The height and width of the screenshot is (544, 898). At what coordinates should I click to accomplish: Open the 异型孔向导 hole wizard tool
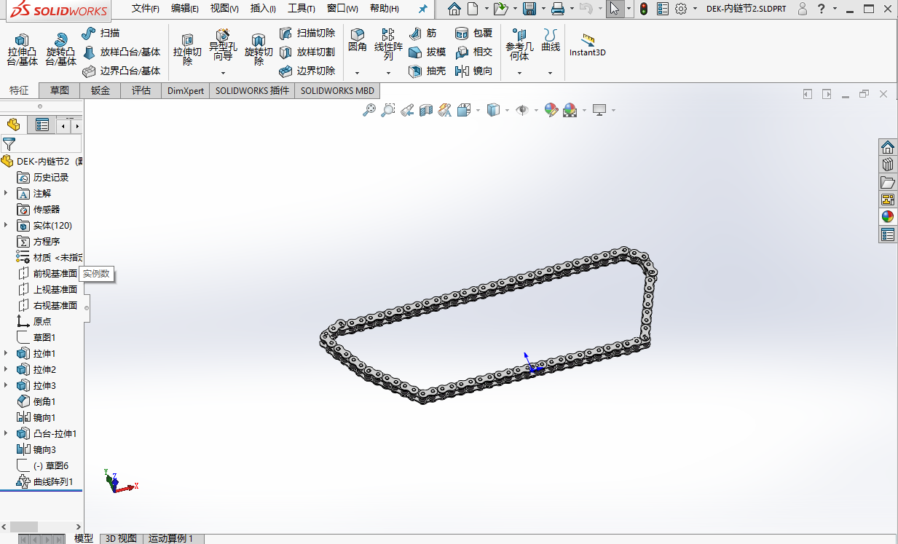222,45
